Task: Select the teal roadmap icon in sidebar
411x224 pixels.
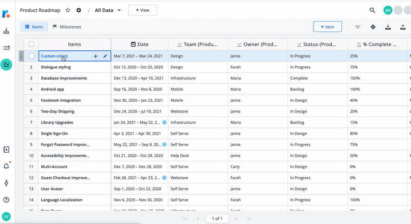Action: pos(6,64)
